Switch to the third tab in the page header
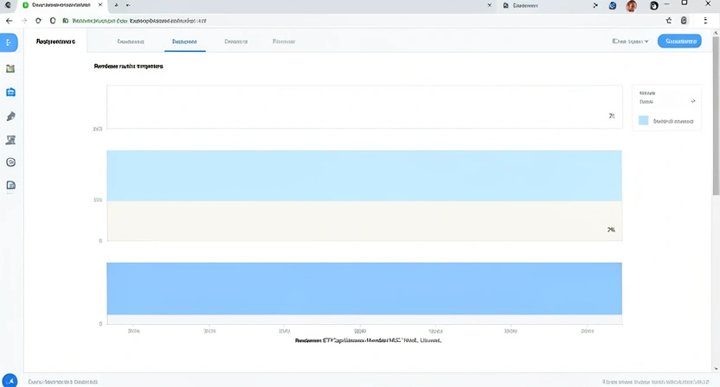 235,41
